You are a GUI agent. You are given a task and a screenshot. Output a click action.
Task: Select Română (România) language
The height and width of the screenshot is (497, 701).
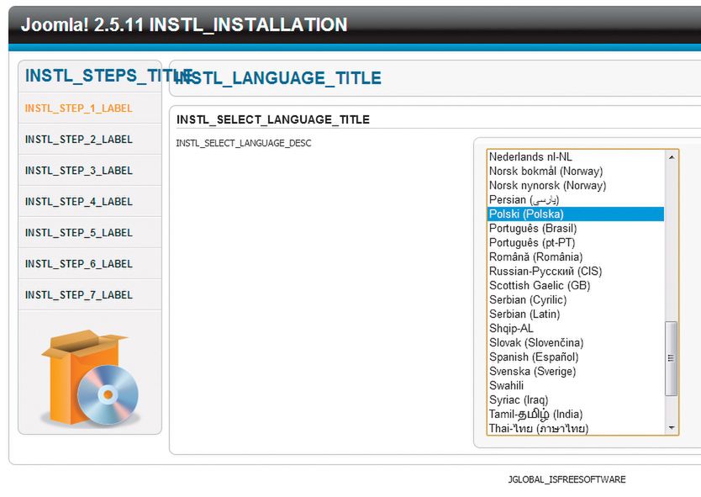(575, 256)
